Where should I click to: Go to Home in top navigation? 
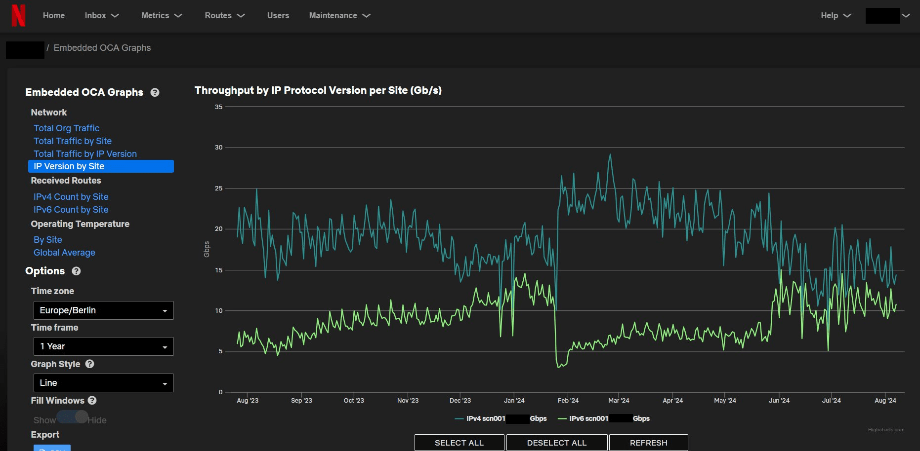[x=54, y=16]
